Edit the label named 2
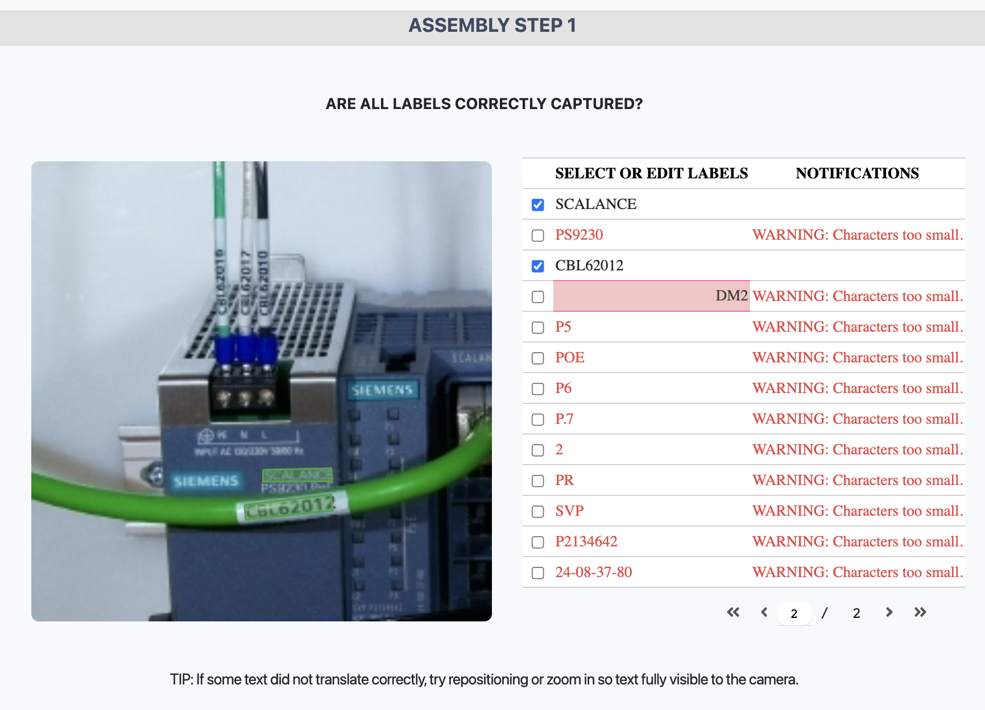985x710 pixels. pyautogui.click(x=559, y=450)
